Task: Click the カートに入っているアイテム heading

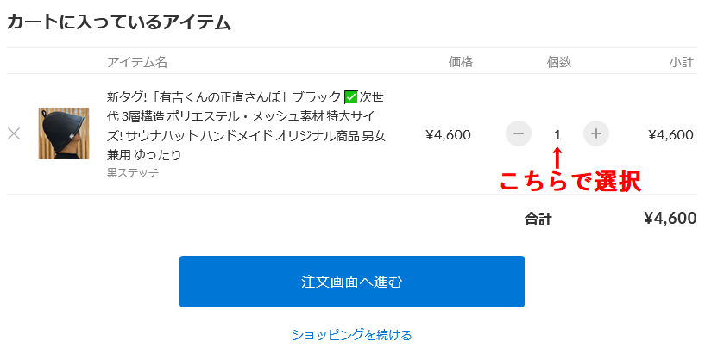Action: tap(119, 22)
